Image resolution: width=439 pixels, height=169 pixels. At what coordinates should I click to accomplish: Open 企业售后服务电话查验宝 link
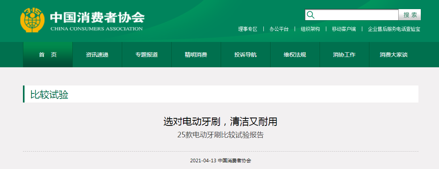pyautogui.click(x=394, y=29)
